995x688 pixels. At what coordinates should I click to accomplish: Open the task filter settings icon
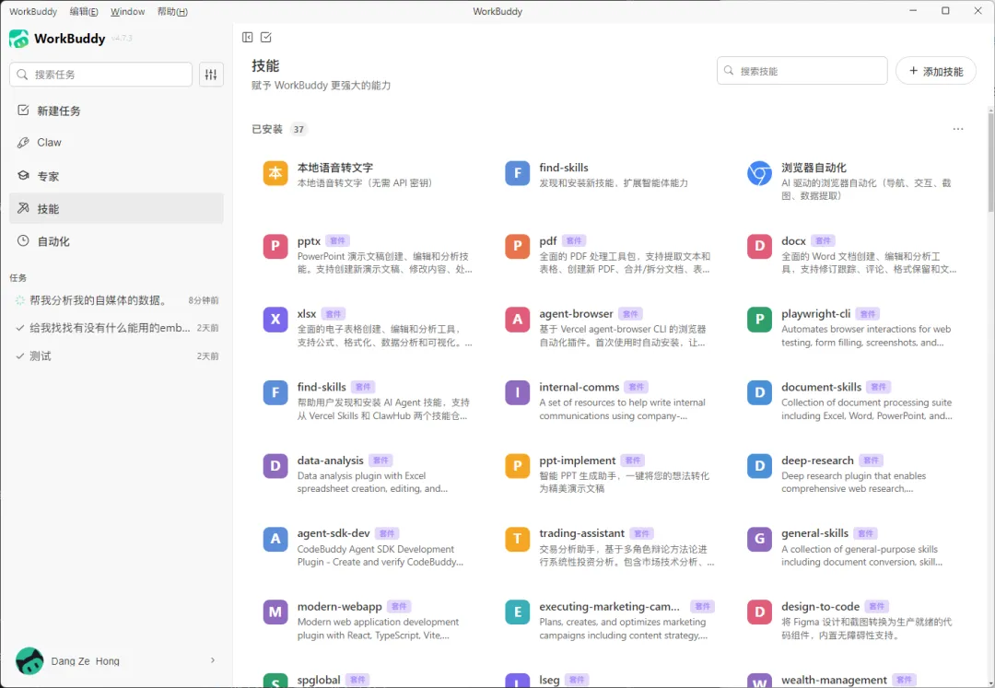[211, 75]
